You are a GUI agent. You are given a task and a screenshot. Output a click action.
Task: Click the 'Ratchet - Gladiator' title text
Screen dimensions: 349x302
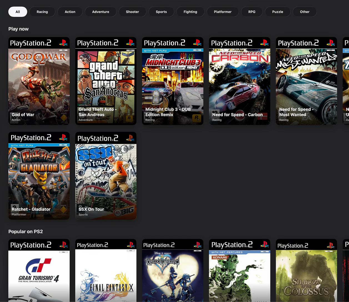tap(31, 209)
